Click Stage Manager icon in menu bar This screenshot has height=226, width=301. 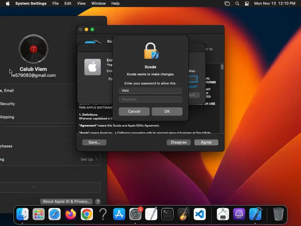(x=227, y=4)
